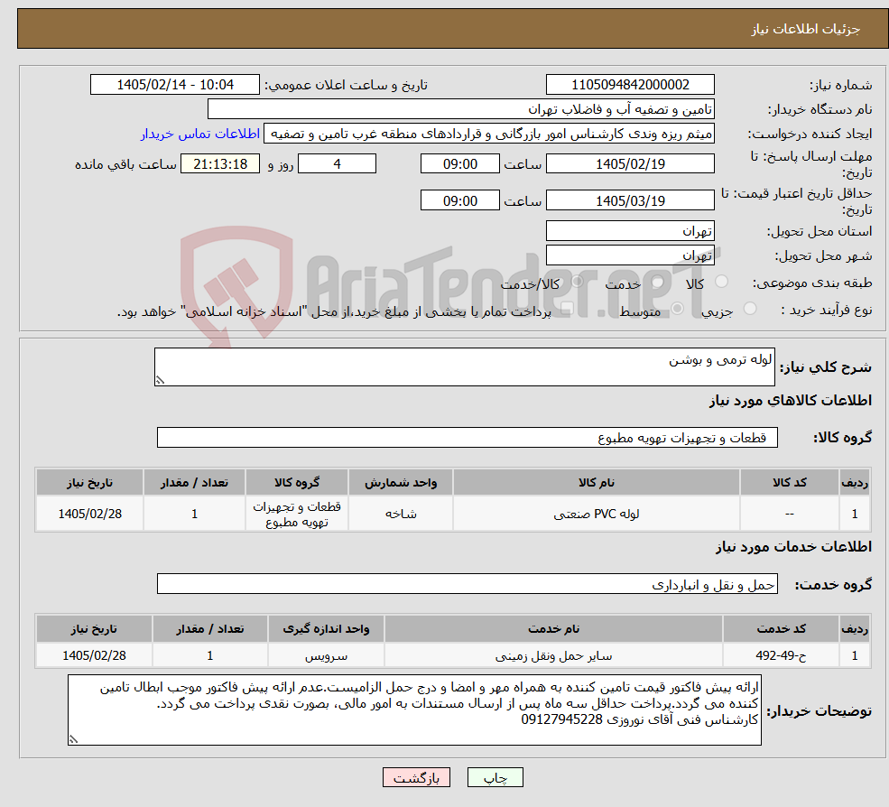The width and height of the screenshot is (889, 807).
Task: Click goods table header گروه کالا
Action: (x=297, y=483)
